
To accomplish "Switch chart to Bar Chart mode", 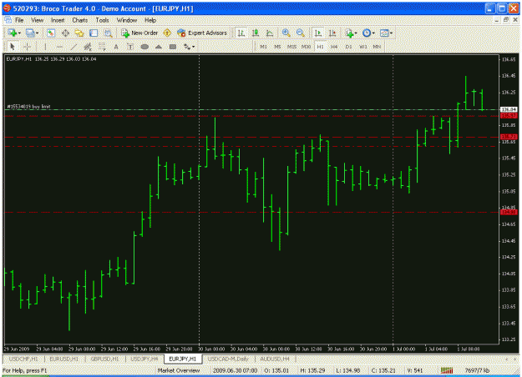I will pos(241,33).
